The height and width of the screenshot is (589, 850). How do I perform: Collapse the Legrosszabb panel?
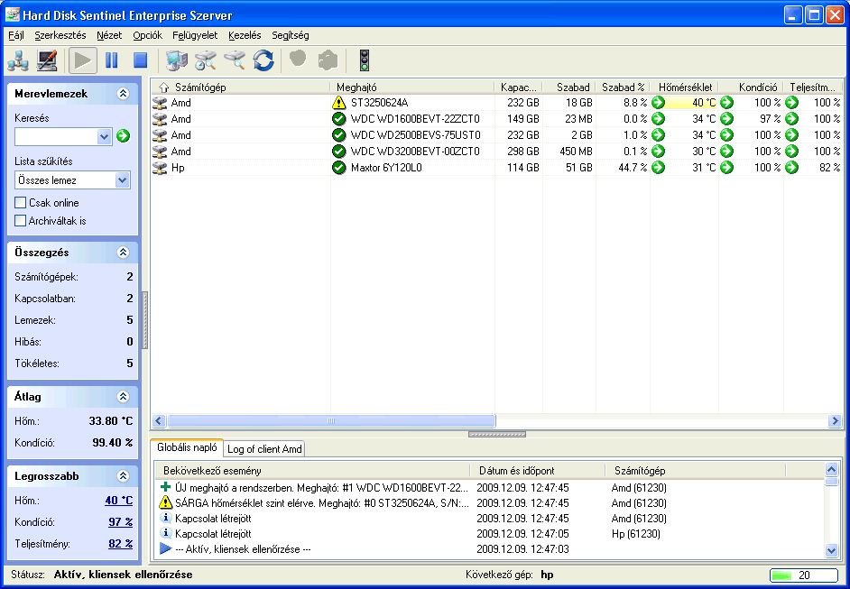[x=123, y=475]
